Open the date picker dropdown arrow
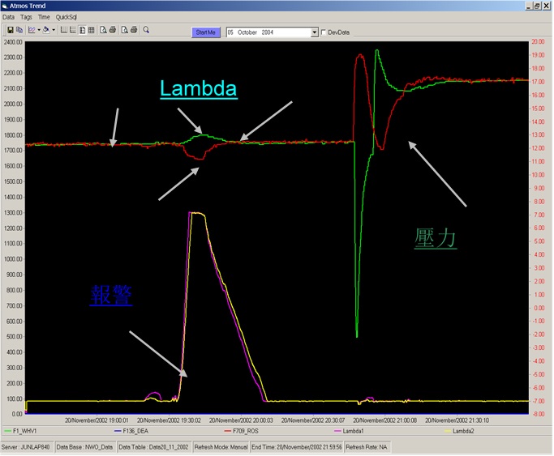 pyautogui.click(x=315, y=32)
